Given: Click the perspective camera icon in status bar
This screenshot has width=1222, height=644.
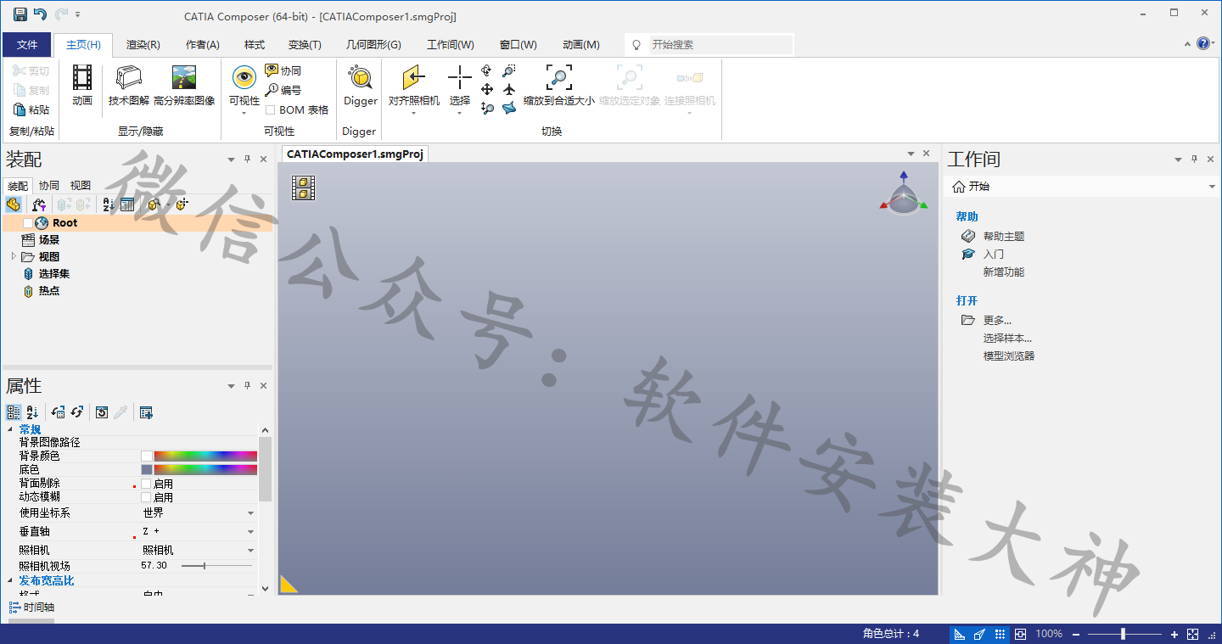Looking at the screenshot, I should (x=980, y=634).
